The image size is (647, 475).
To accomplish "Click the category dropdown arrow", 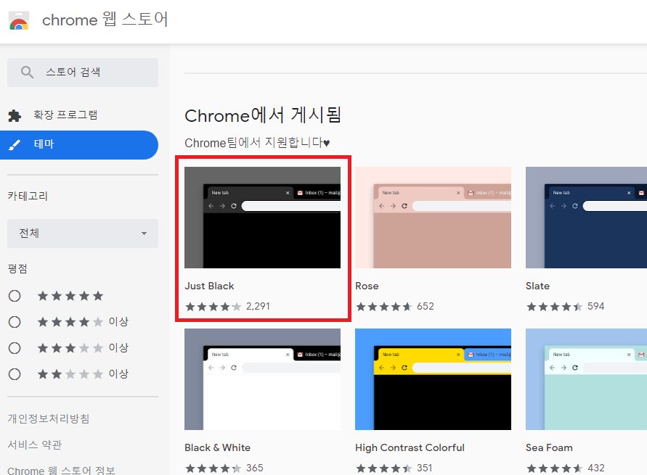I will click(144, 234).
